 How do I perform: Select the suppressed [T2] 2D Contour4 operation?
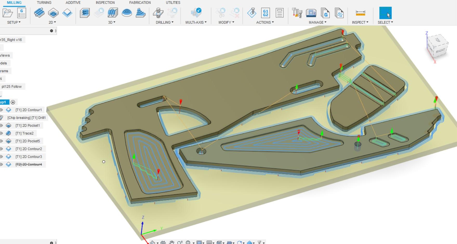click(29, 164)
